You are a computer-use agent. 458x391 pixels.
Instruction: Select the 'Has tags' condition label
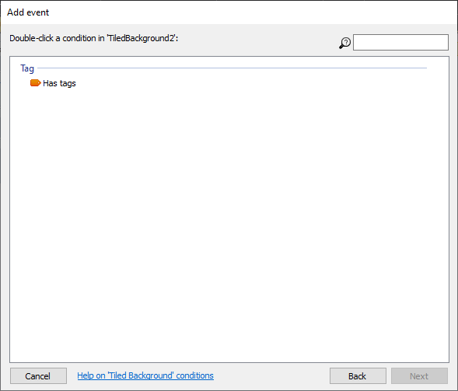click(x=59, y=83)
